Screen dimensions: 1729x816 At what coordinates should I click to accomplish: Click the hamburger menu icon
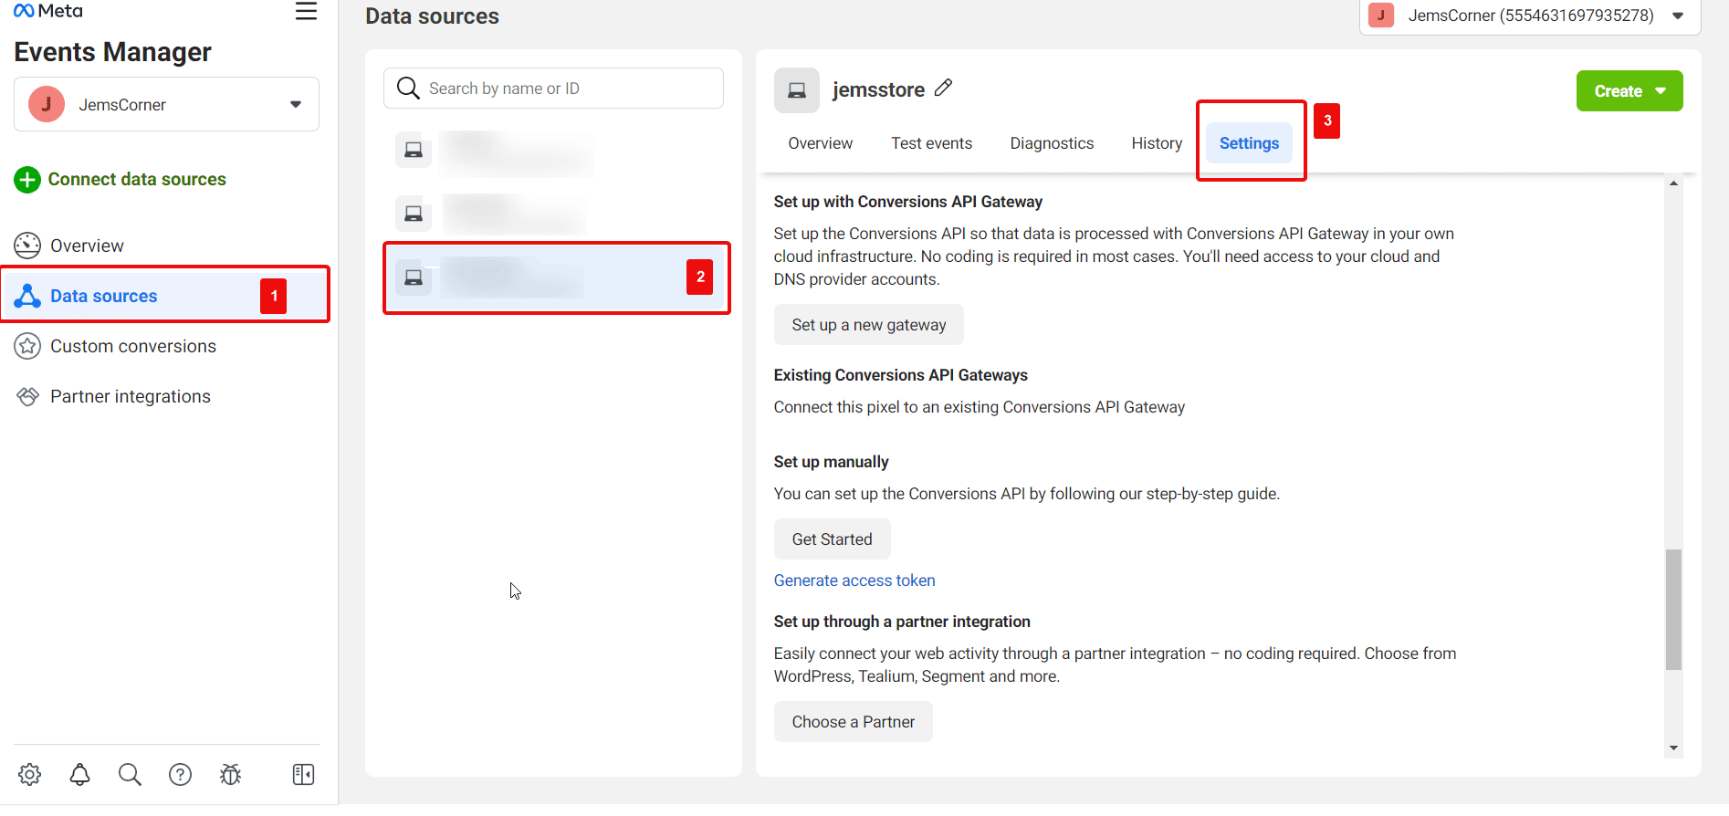pyautogui.click(x=306, y=12)
